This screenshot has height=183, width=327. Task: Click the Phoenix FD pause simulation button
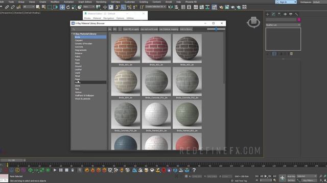61,170
